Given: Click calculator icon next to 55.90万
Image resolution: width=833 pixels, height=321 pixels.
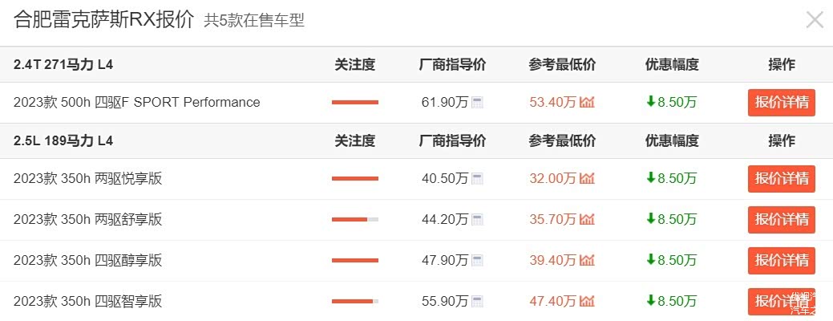Looking at the screenshot, I should click(477, 302).
